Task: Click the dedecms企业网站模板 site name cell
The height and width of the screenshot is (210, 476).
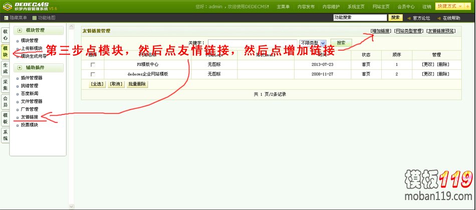Action: coord(148,74)
